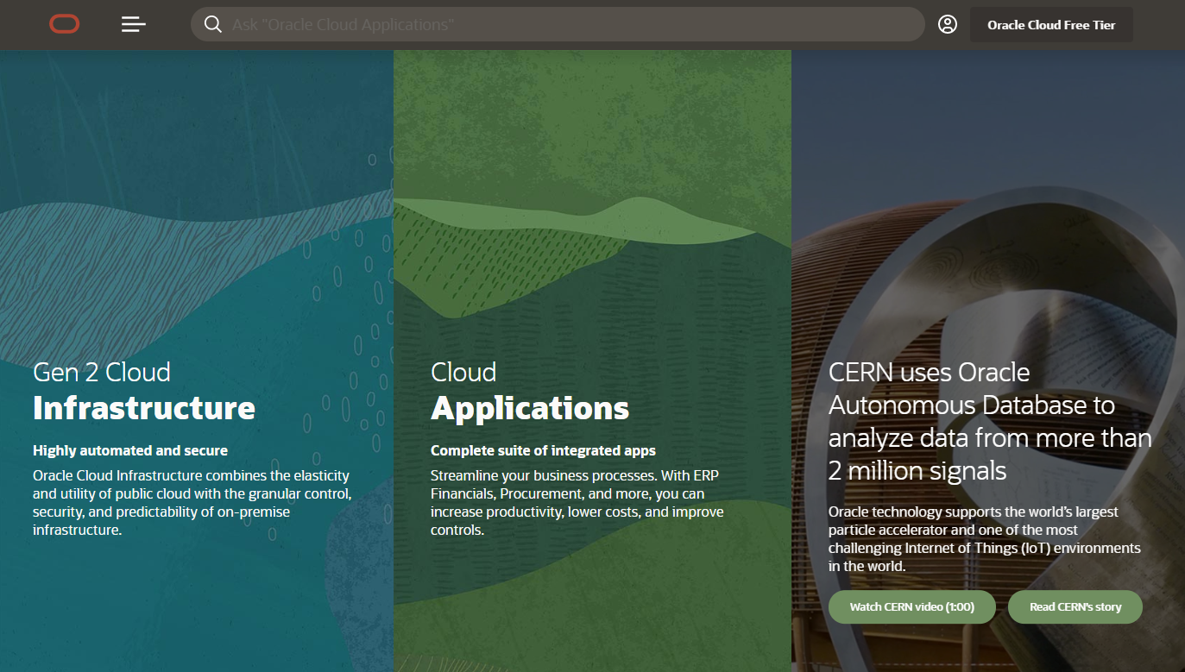Click the 'Cloud' label above Applications
1185x672 pixels.
tap(463, 372)
